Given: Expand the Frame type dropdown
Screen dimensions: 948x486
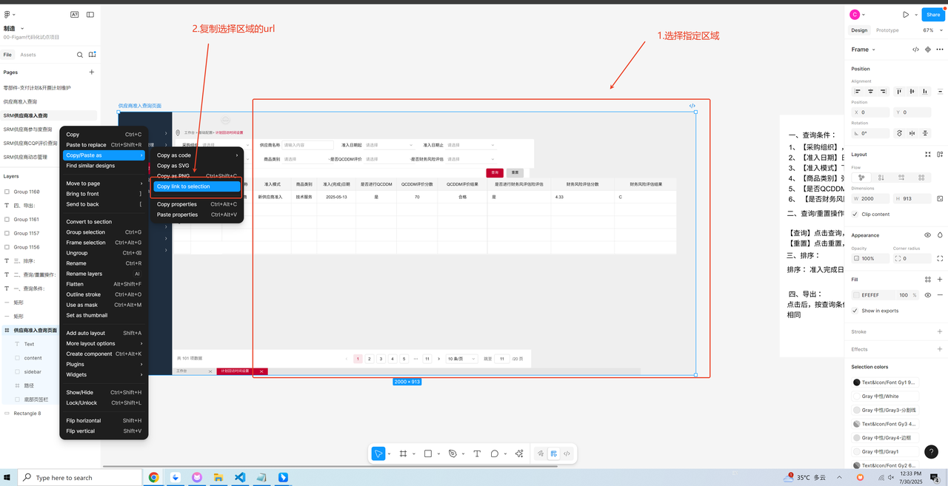Looking at the screenshot, I should [x=863, y=50].
